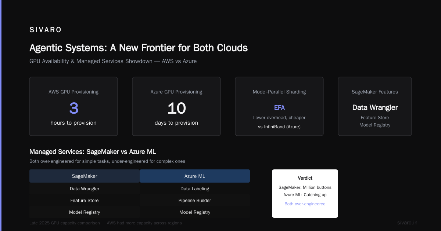Image resolution: width=441 pixels, height=231 pixels.
Task: Click the 'AWS GPU Provisioning' card label
Action: 73,92
